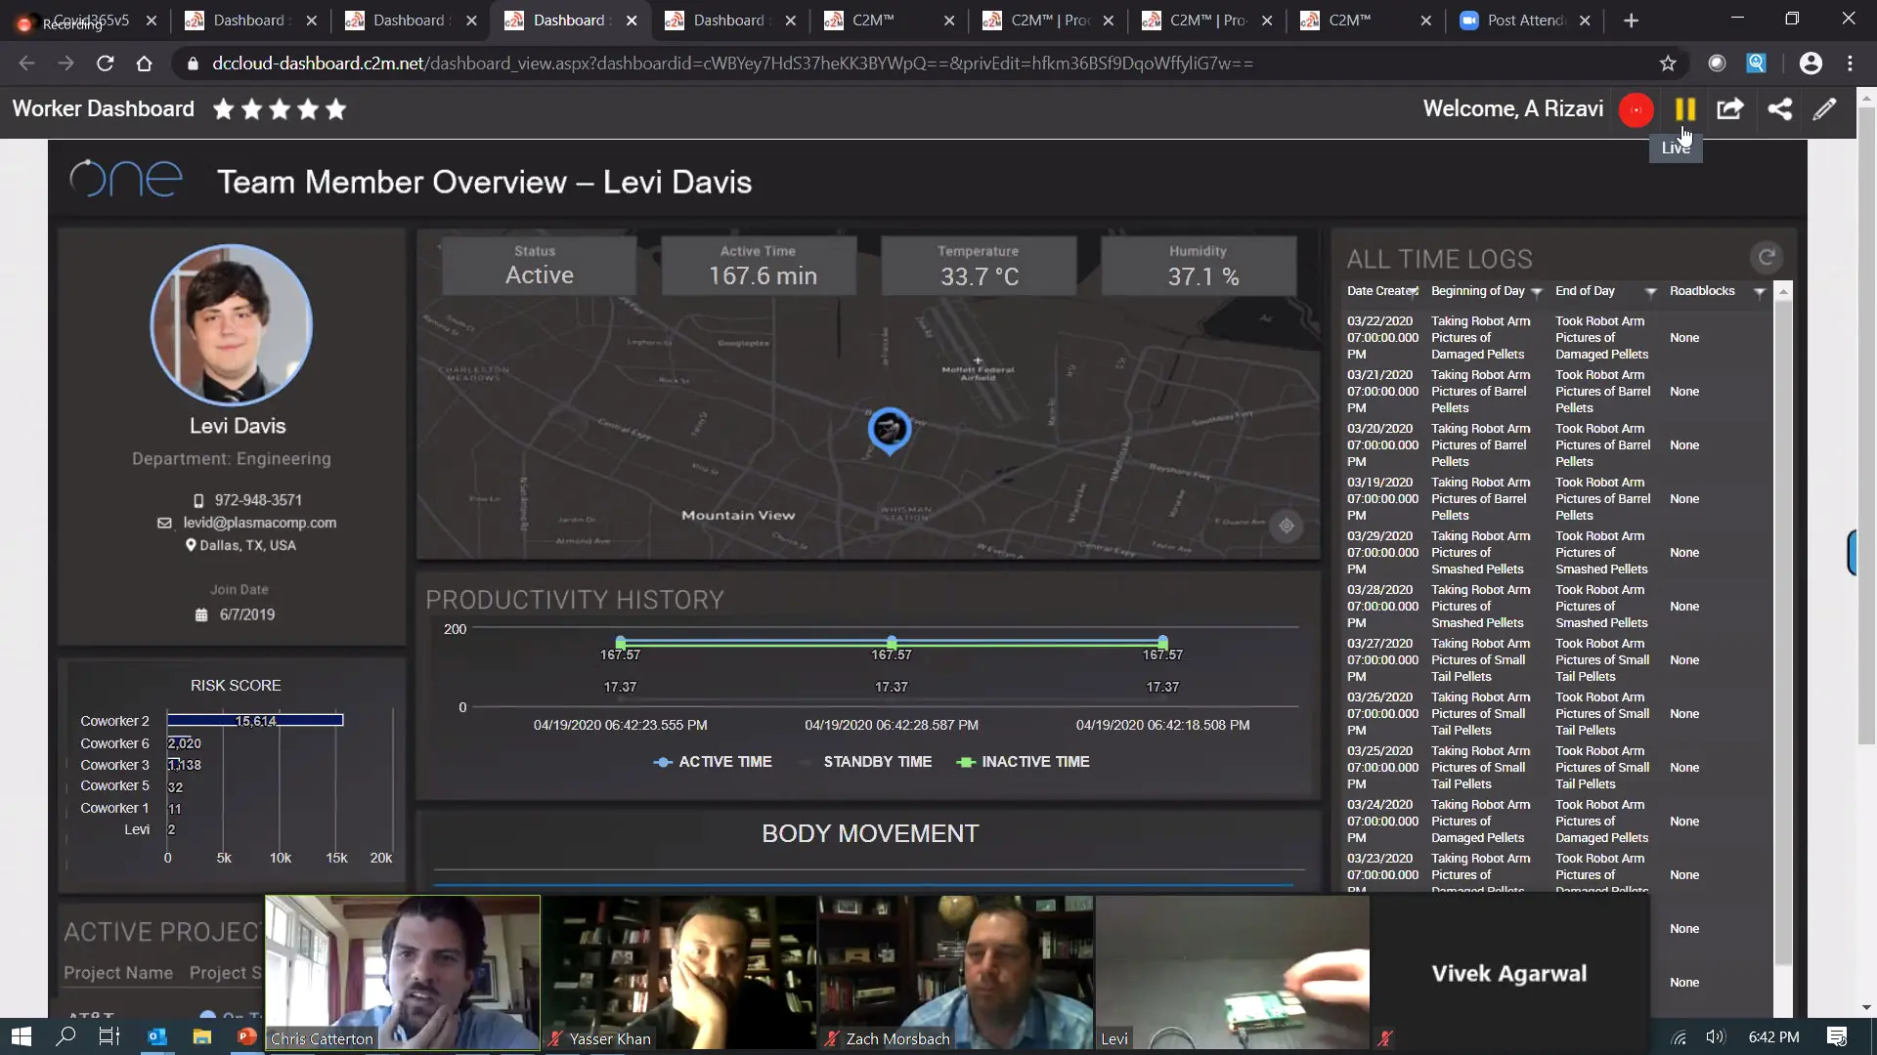Image resolution: width=1877 pixels, height=1055 pixels.
Task: Click the export dashboard icon
Action: (x=1730, y=109)
